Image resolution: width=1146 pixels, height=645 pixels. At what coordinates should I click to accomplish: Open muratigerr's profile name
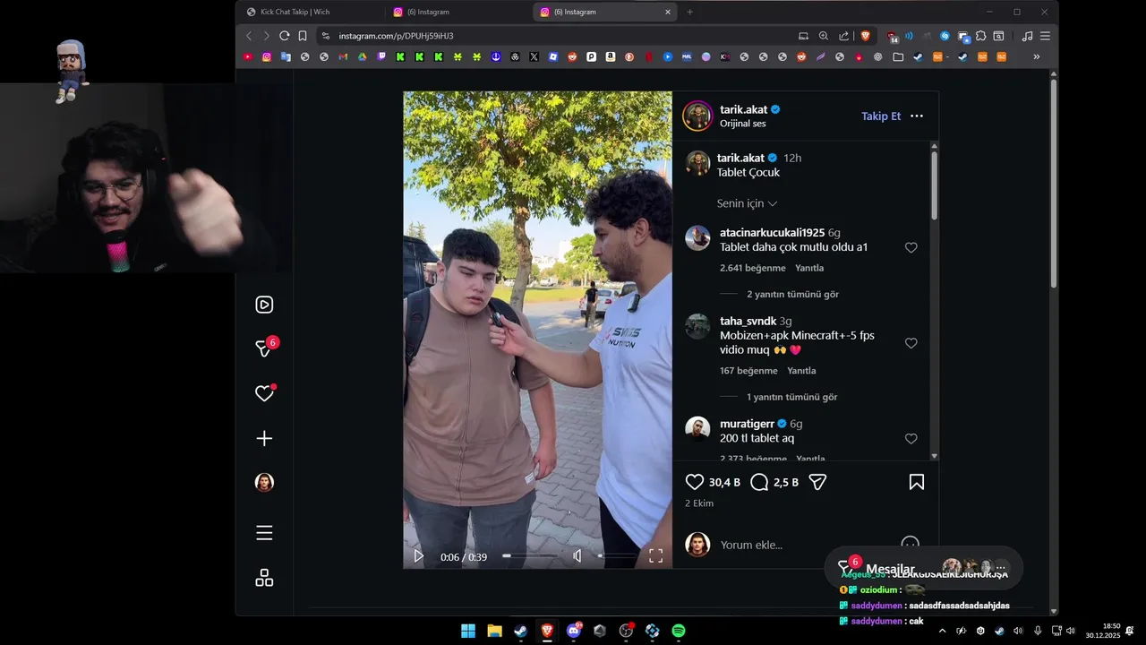point(747,424)
